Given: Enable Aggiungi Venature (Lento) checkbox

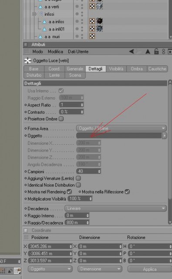Looking at the screenshot, I should [78, 178].
